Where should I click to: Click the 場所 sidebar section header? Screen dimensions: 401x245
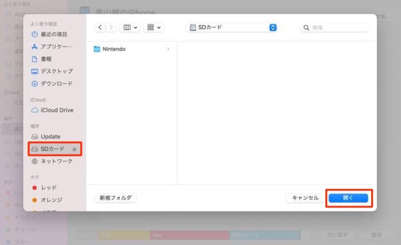pyautogui.click(x=35, y=126)
